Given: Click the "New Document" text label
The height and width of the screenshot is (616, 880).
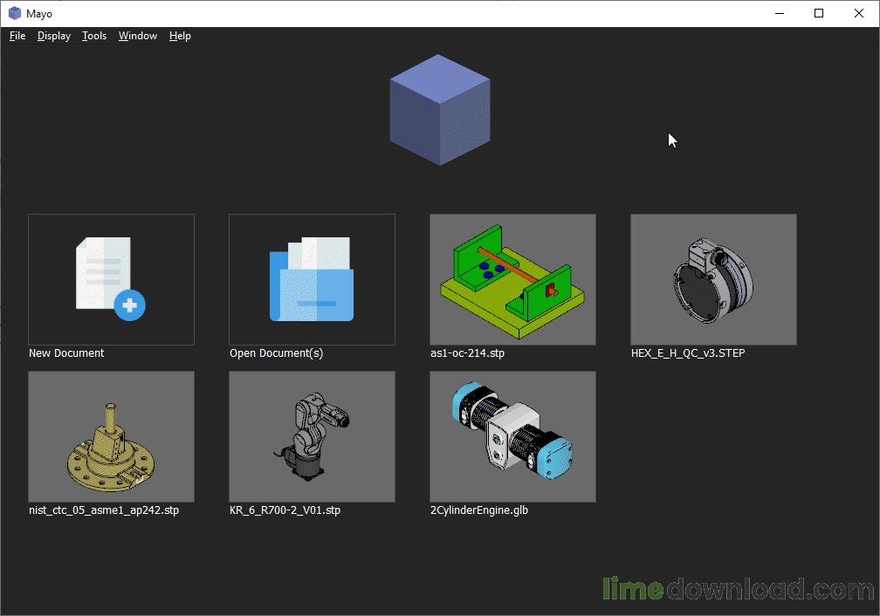Looking at the screenshot, I should click(66, 353).
